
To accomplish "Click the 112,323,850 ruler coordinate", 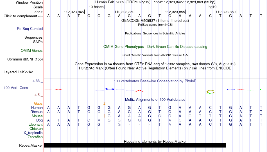I will [x=125, y=12].
